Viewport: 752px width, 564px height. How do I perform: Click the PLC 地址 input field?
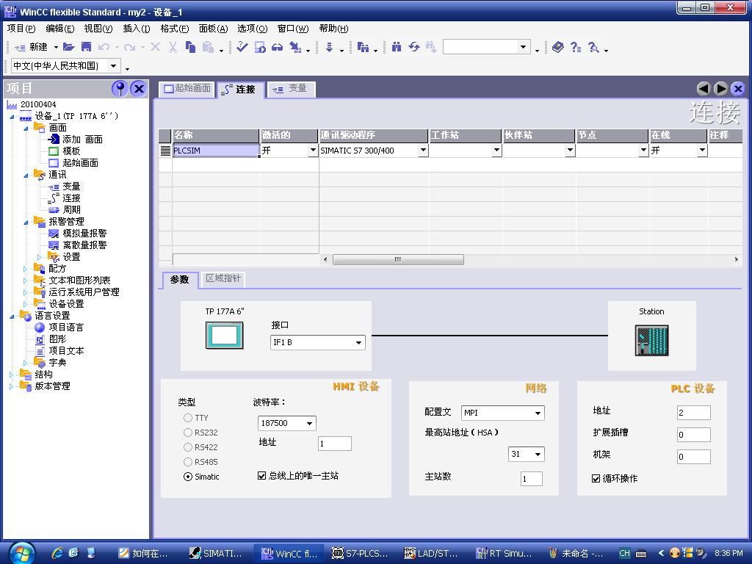click(x=693, y=413)
